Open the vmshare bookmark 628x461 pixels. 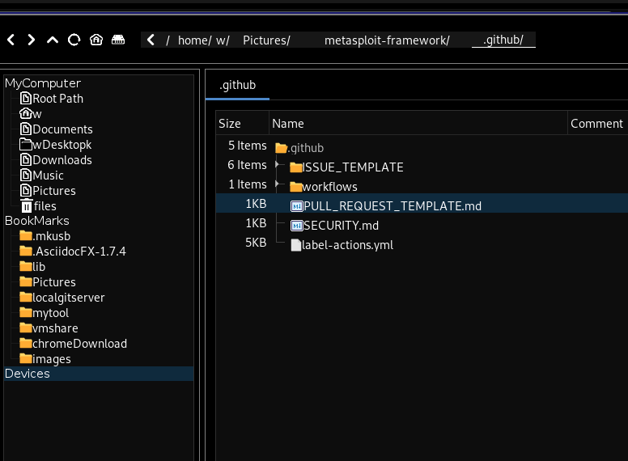55,328
